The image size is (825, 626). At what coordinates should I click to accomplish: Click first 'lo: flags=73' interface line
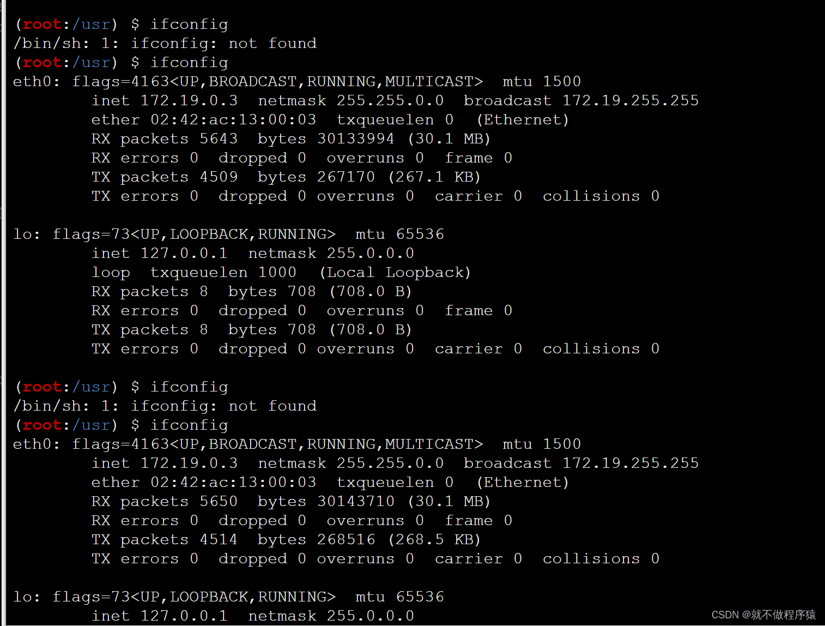174,234
